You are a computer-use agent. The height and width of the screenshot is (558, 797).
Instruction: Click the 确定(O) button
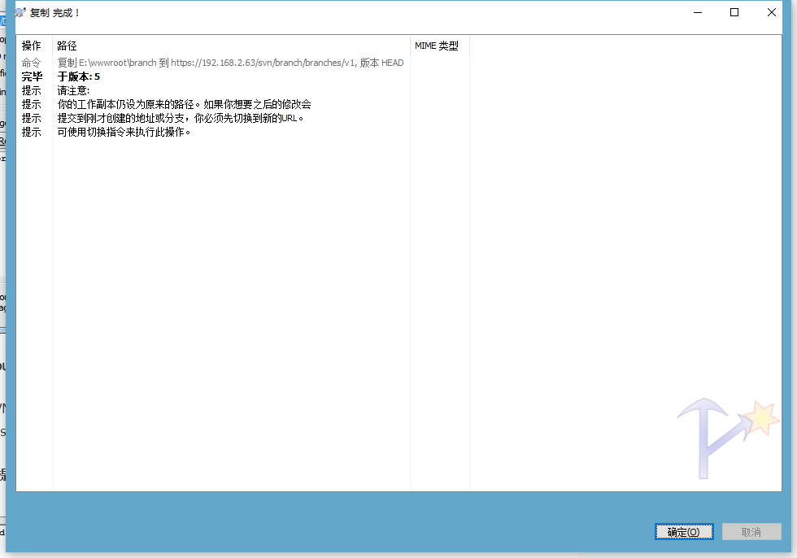click(x=684, y=532)
